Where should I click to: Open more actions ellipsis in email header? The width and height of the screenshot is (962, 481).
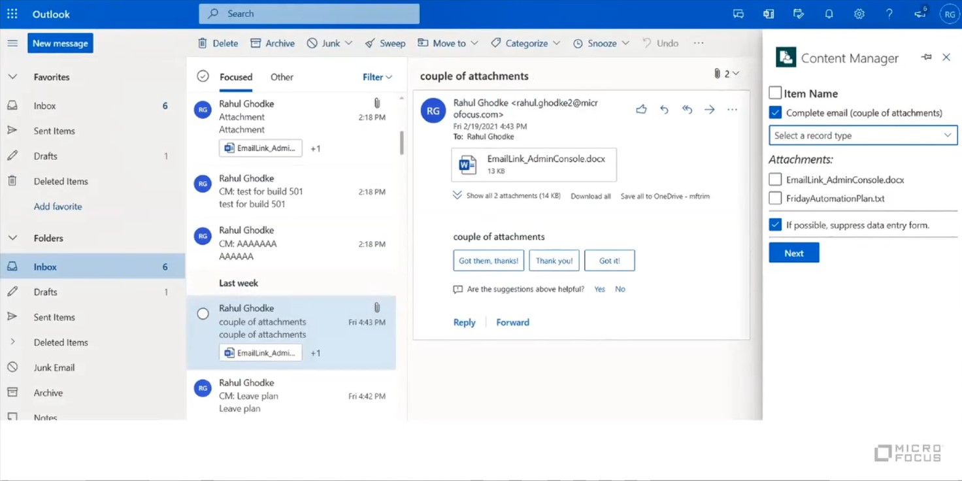click(732, 110)
